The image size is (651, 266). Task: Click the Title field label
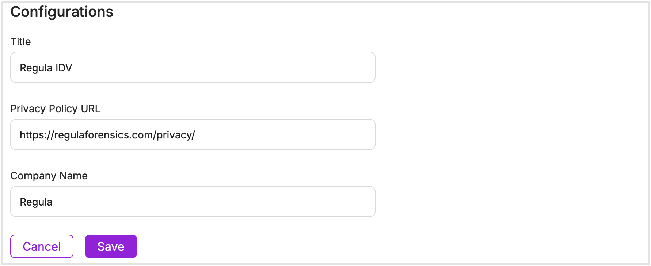coord(20,42)
